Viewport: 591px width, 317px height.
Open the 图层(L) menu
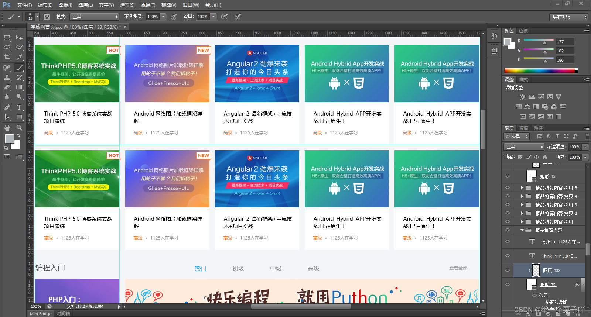[86, 5]
